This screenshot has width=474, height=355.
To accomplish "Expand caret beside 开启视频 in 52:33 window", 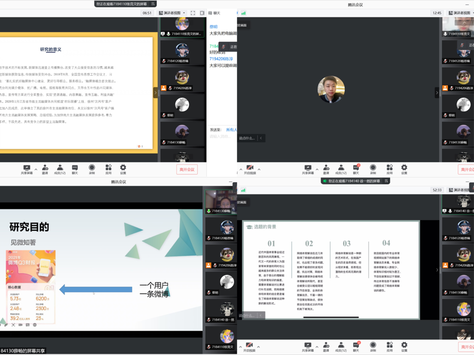I will click(258, 347).
